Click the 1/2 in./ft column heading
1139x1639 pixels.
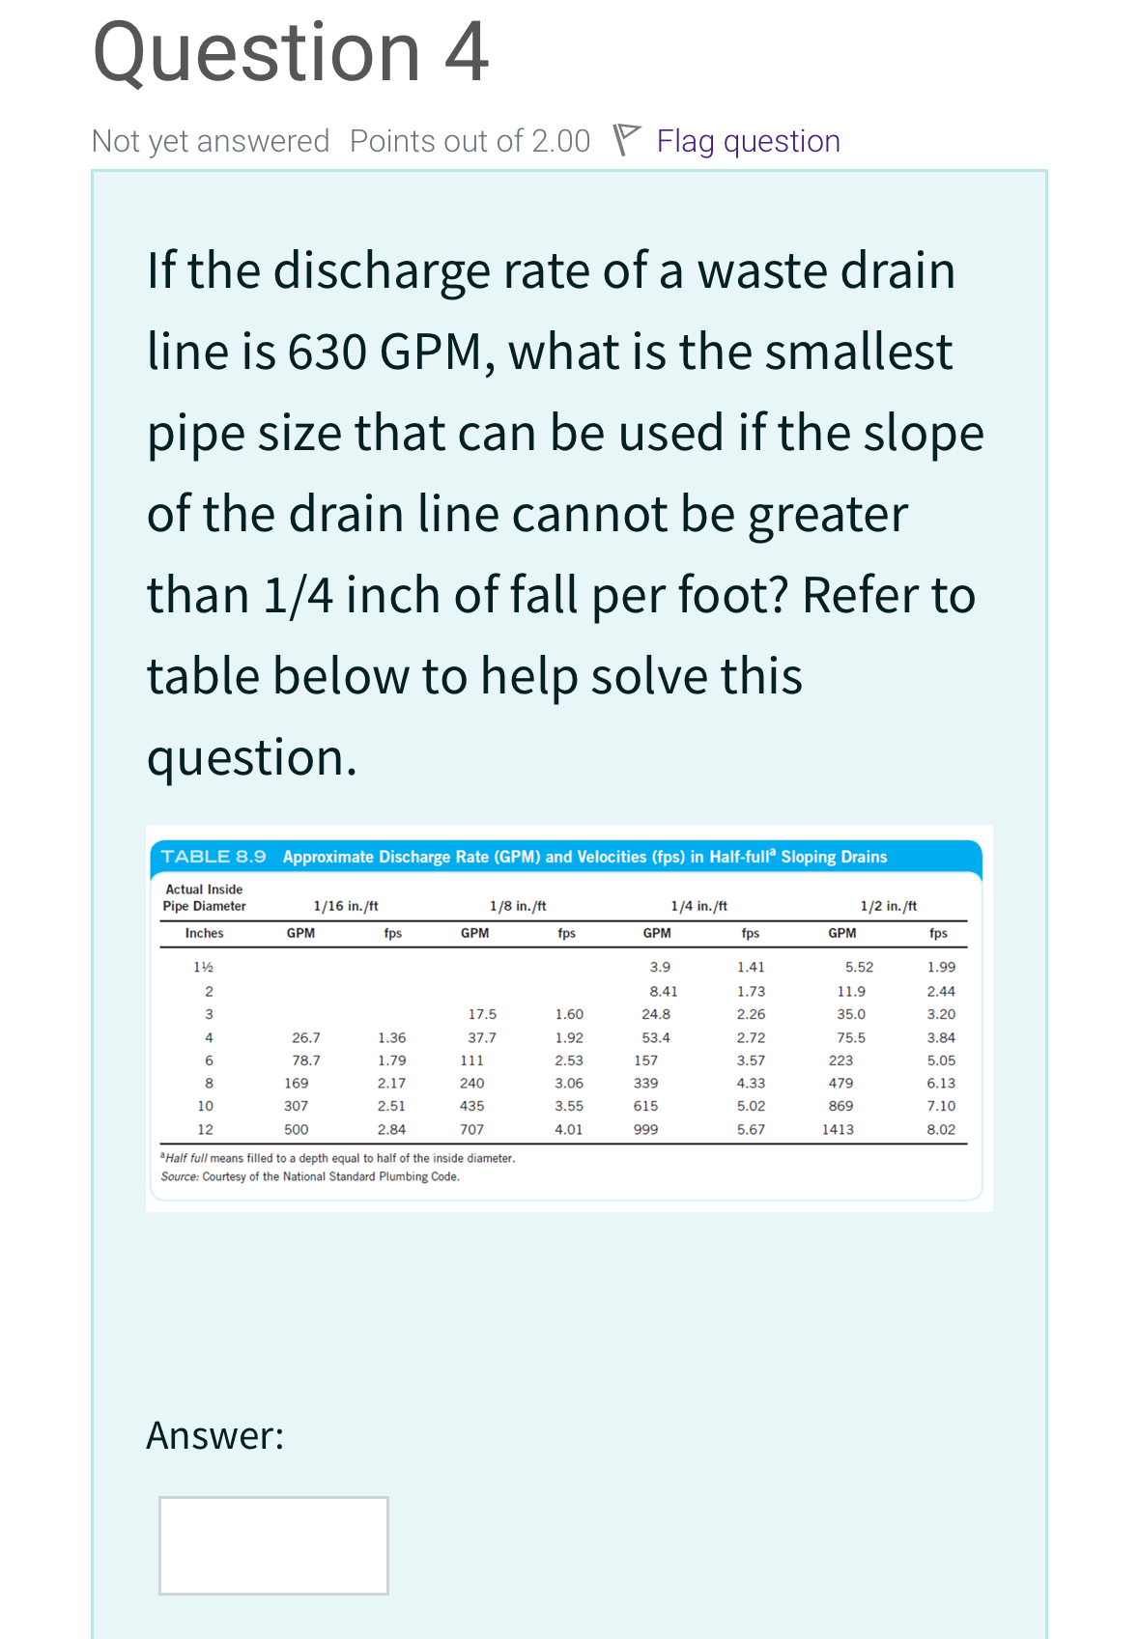888,905
